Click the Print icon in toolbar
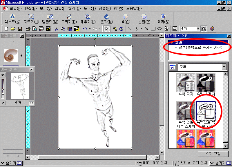The height and width of the screenshot is (167, 232). point(28,29)
